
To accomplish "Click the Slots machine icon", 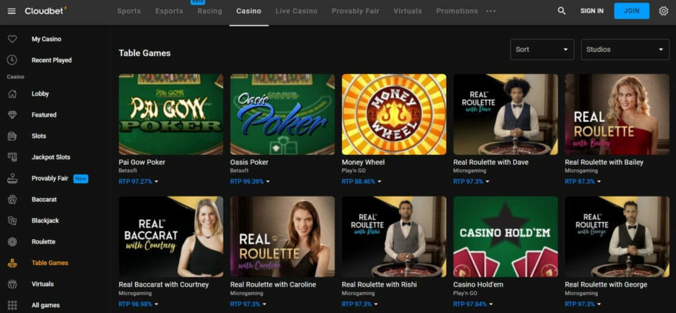I will (x=12, y=136).
